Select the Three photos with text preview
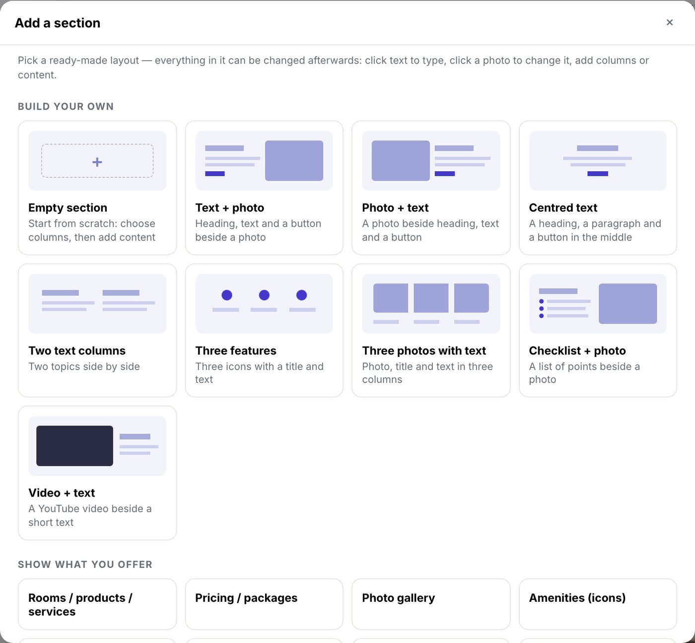The width and height of the screenshot is (695, 643). [x=431, y=304]
